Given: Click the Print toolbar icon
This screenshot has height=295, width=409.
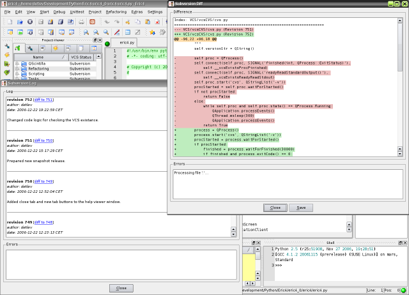Looking at the screenshot, I should coord(81,22).
